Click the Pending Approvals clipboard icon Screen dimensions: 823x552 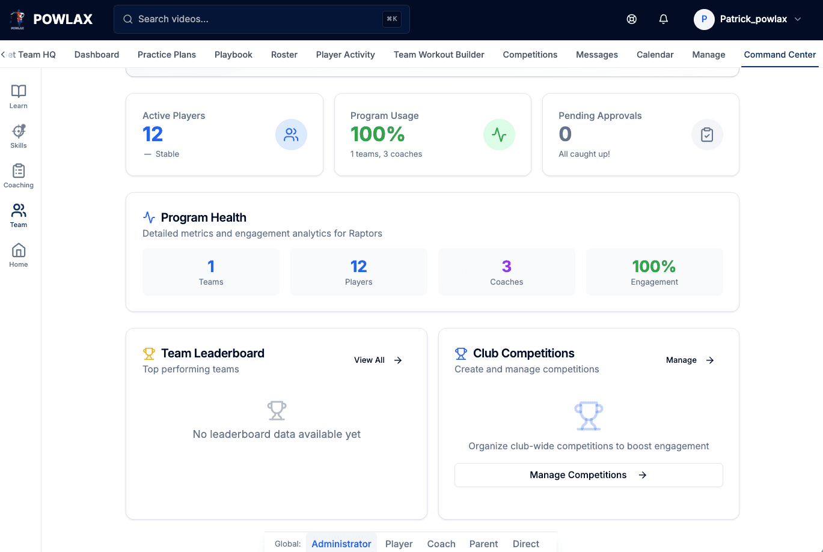[x=707, y=135]
